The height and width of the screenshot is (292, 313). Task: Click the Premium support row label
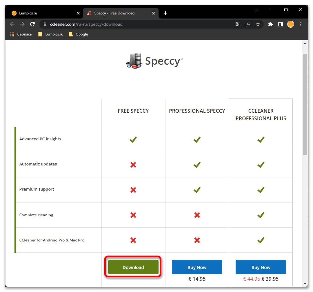click(x=36, y=189)
